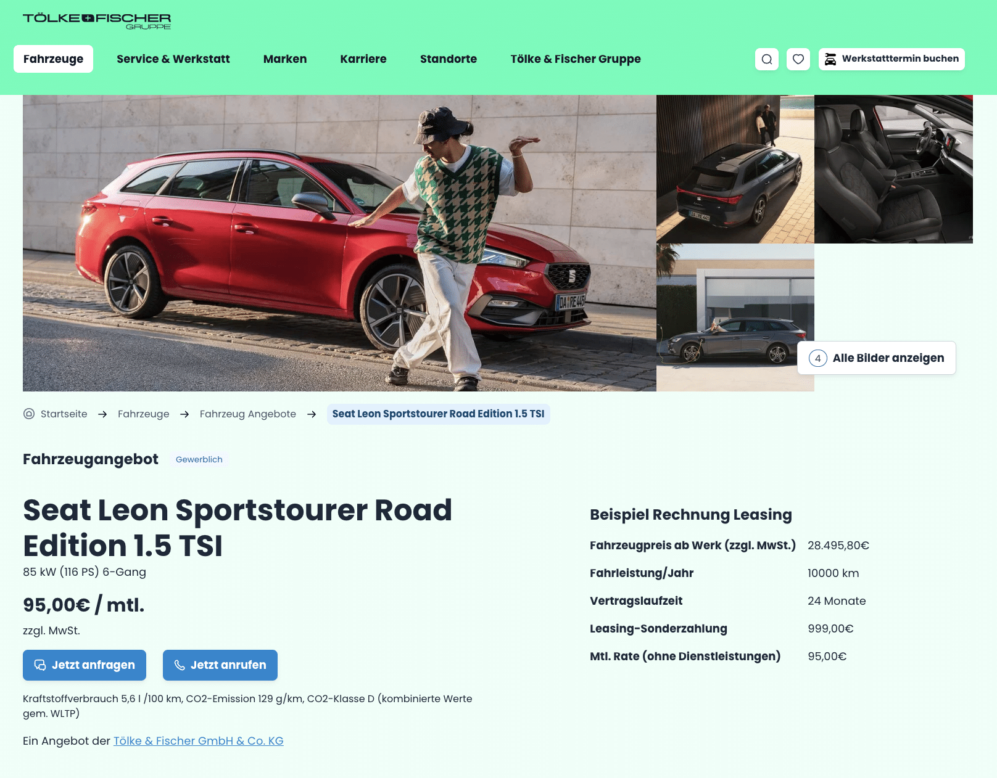Open the Tölke & Fischer Gruppe menu

[576, 59]
